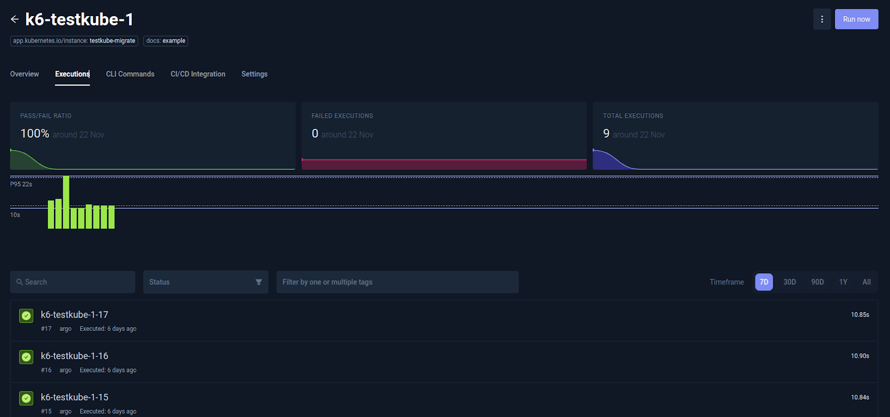
Task: Open the three-dot more options menu
Action: point(822,19)
